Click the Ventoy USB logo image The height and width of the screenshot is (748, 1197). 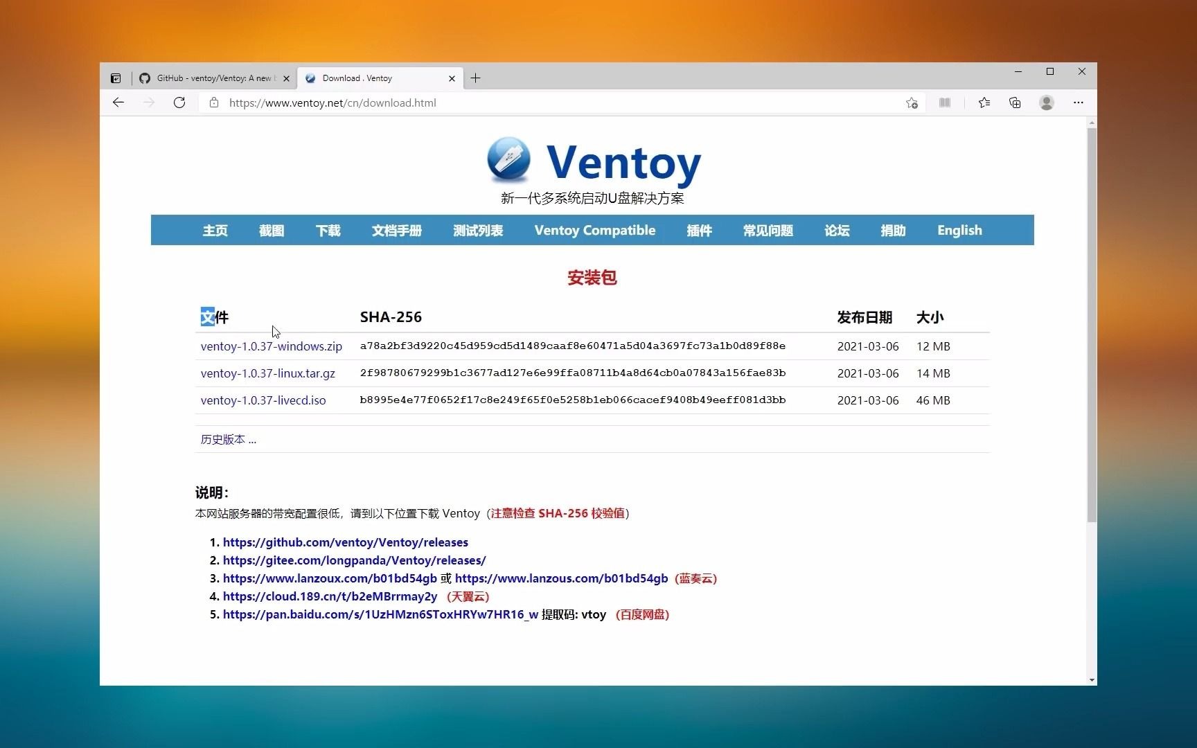coord(508,159)
